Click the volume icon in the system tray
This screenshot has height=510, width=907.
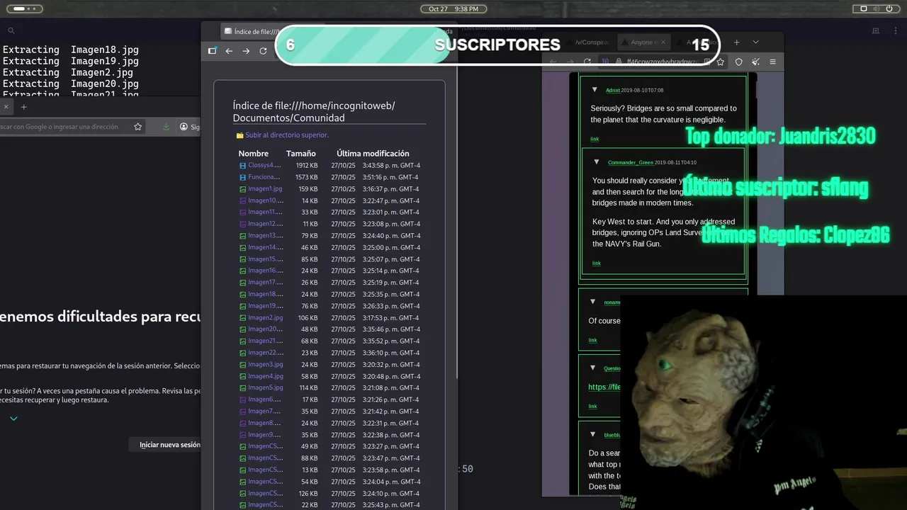(877, 8)
